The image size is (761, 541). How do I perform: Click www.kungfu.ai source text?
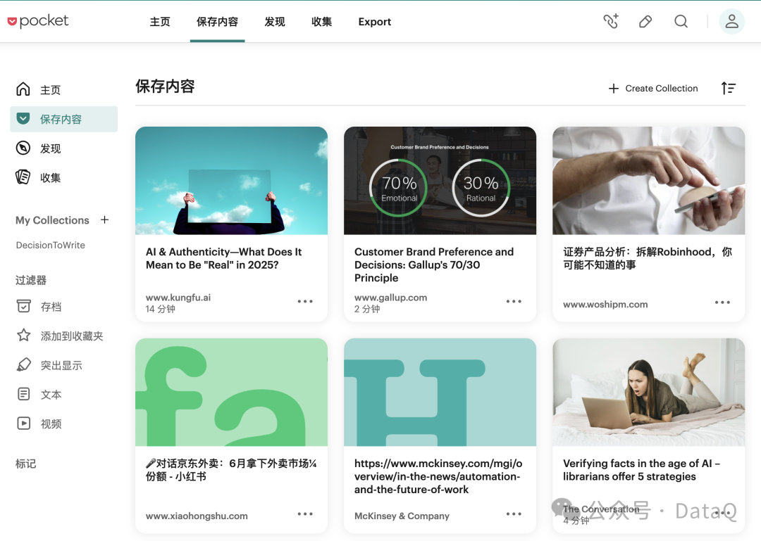click(x=178, y=298)
